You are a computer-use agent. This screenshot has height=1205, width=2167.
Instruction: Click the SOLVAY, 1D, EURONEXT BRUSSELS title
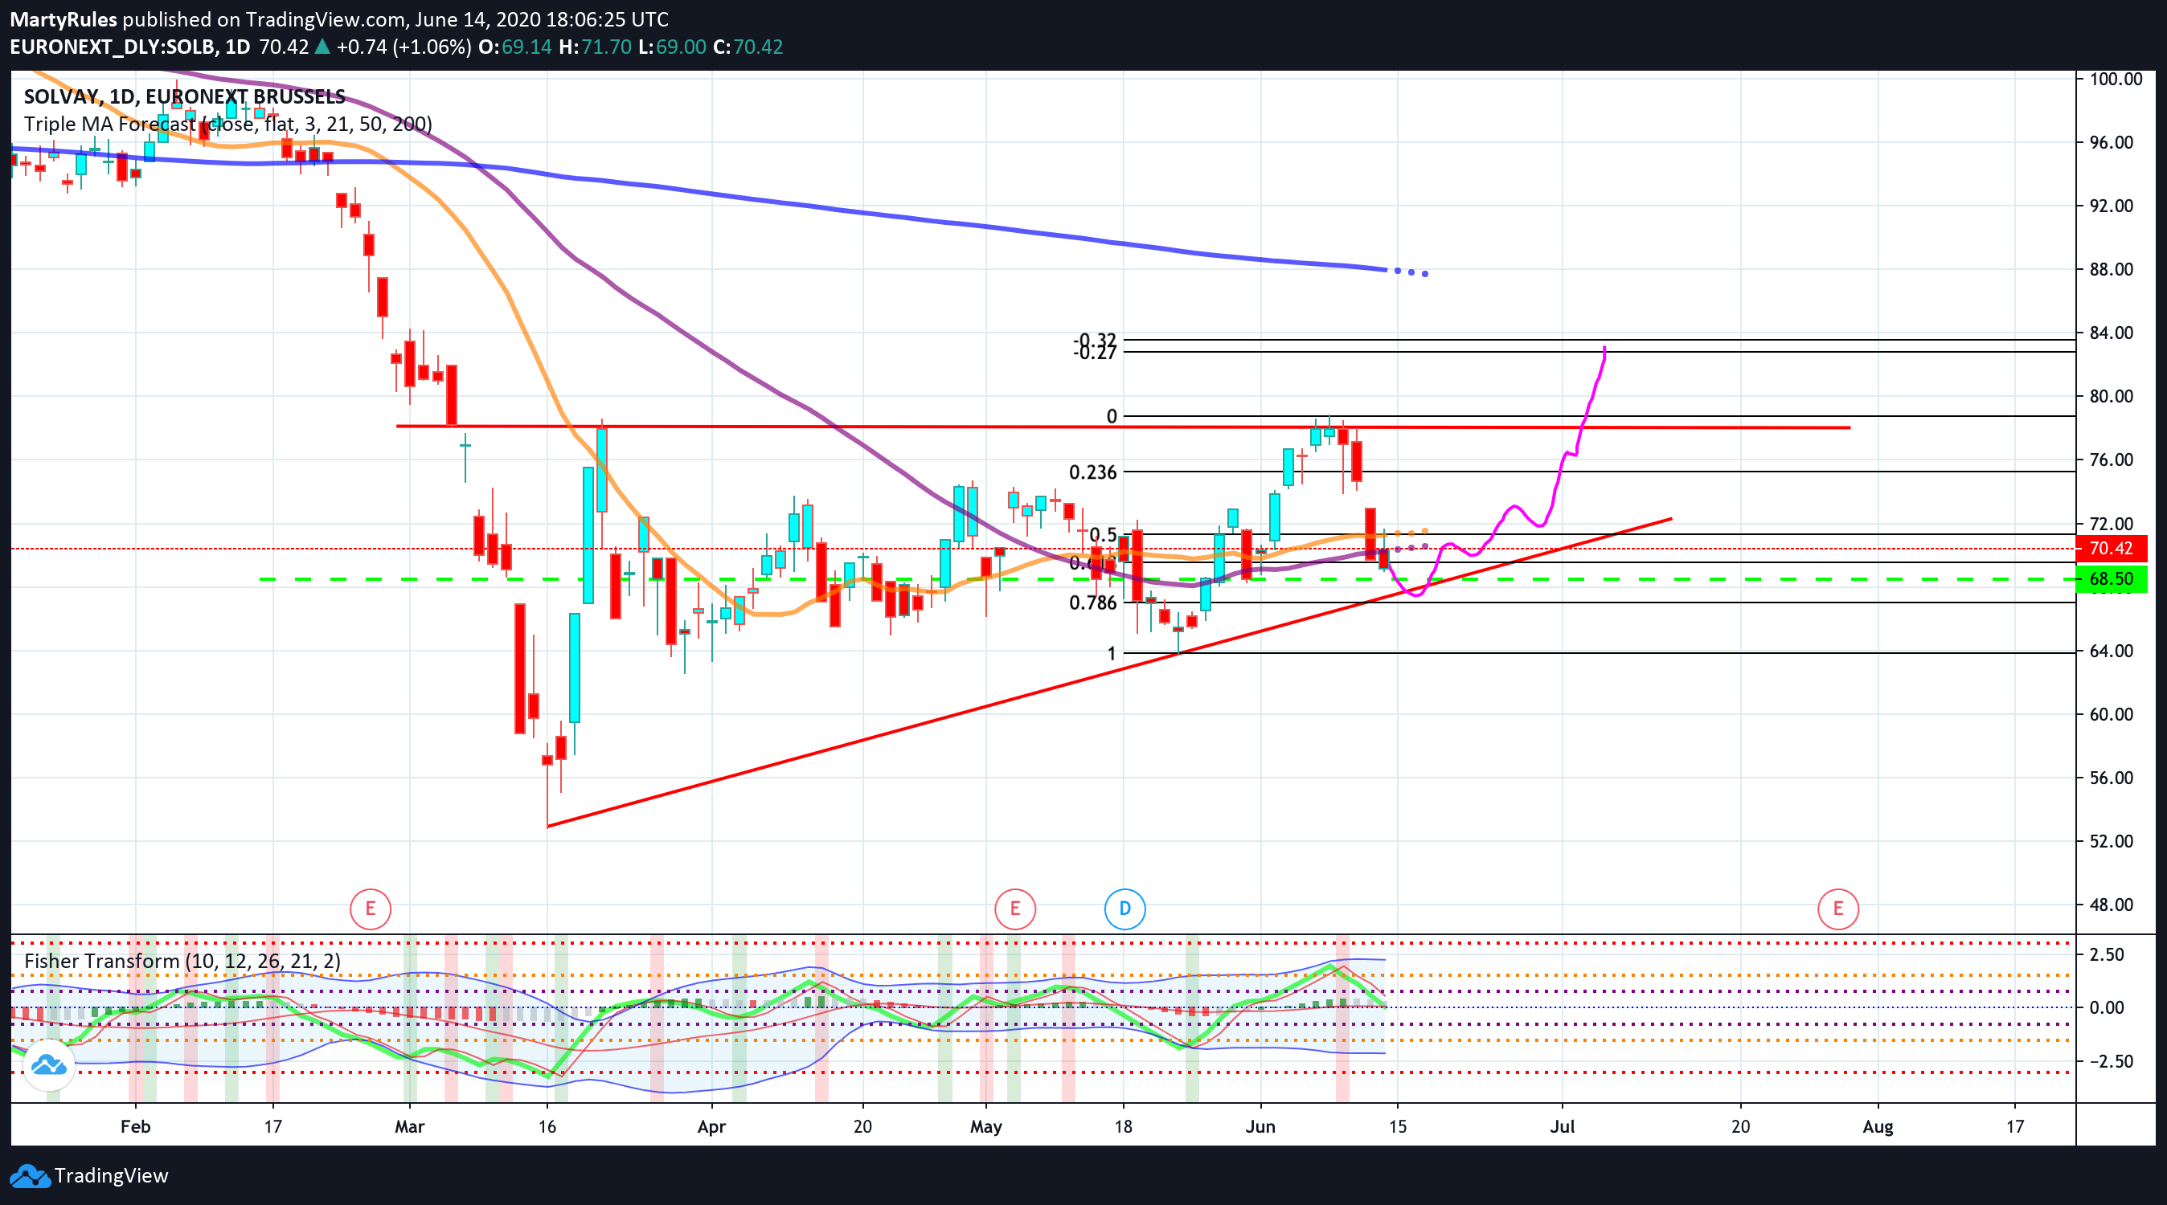(x=185, y=96)
